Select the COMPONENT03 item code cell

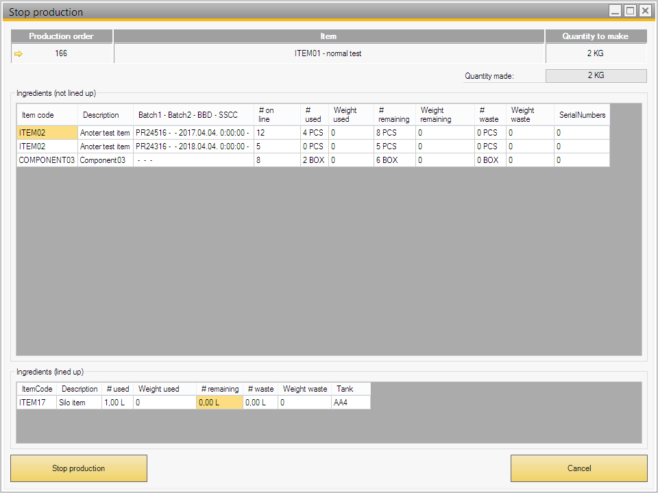[x=47, y=160]
